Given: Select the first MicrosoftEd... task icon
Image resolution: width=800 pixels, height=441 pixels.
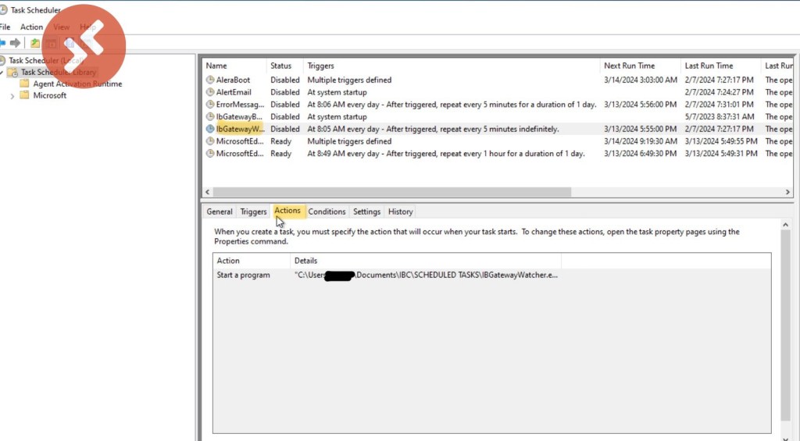Looking at the screenshot, I should (210, 141).
